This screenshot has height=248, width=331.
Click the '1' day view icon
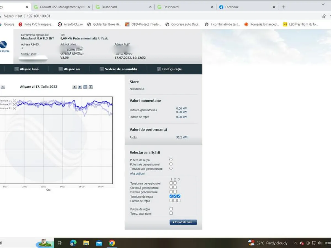pos(91,87)
